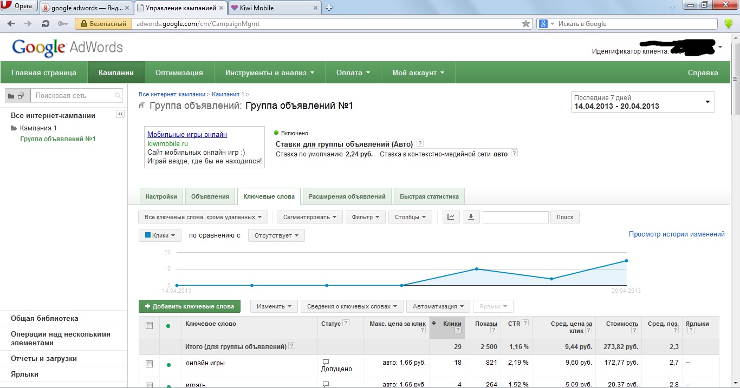Check the box for онлайн игры keyword
This screenshot has height=388, width=740.
coord(150,364)
